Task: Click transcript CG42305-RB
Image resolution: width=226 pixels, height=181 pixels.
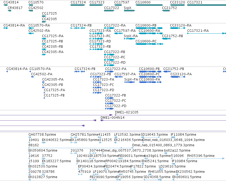Action: pyautogui.click(x=53, y=47)
